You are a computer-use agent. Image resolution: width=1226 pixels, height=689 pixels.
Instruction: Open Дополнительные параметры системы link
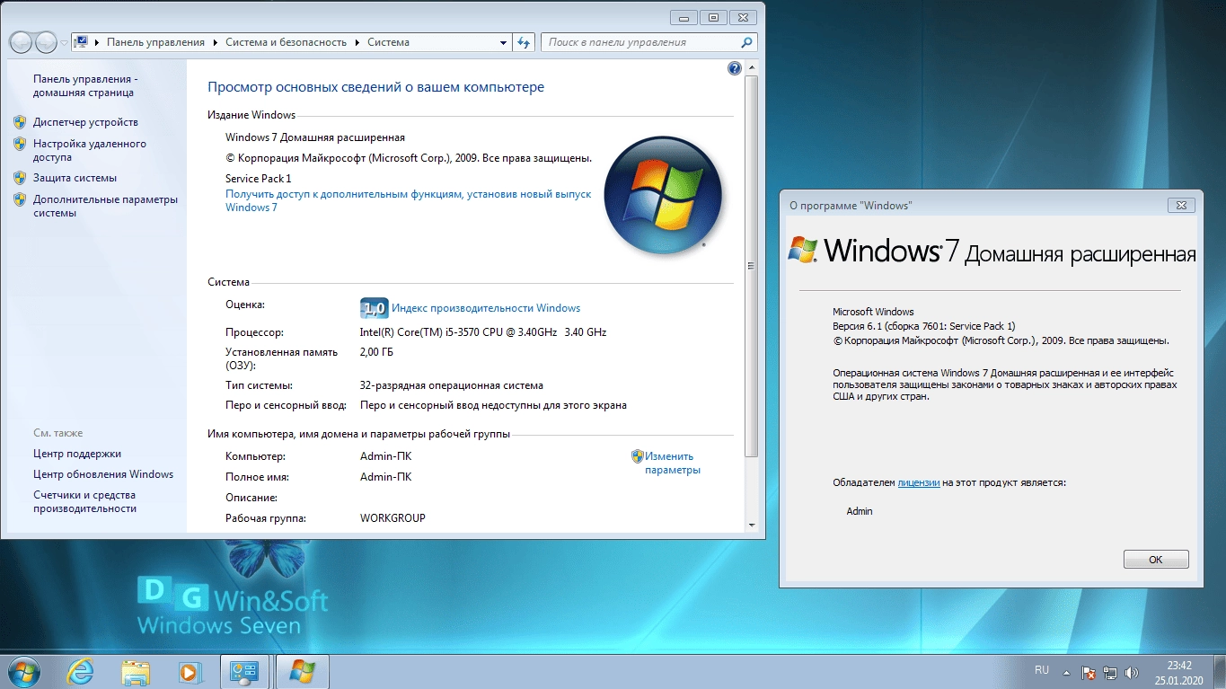[x=105, y=206]
